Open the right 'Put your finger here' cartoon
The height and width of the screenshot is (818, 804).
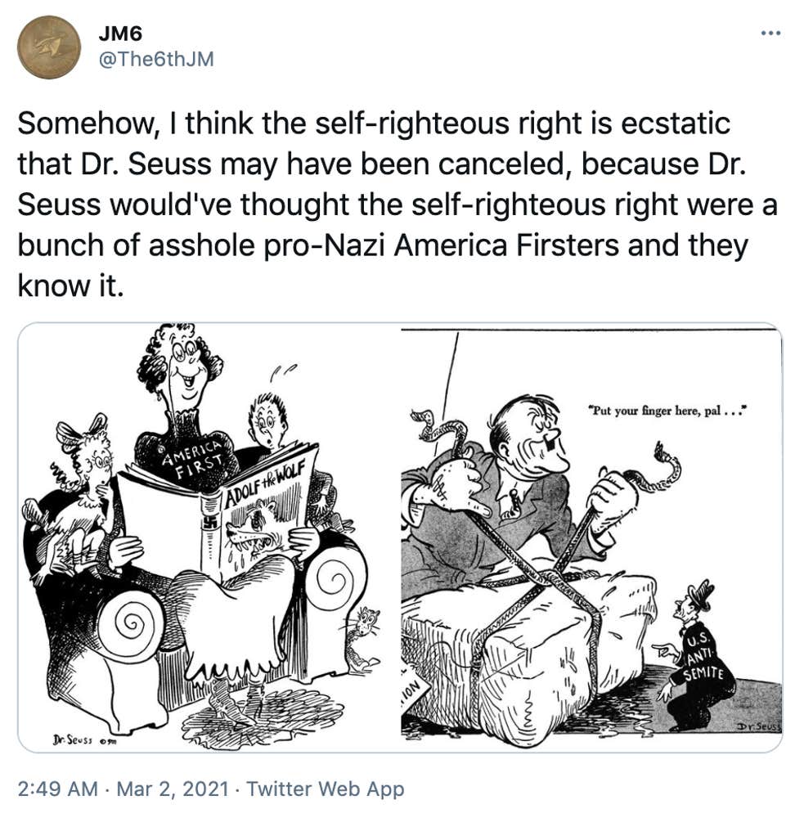[591, 537]
